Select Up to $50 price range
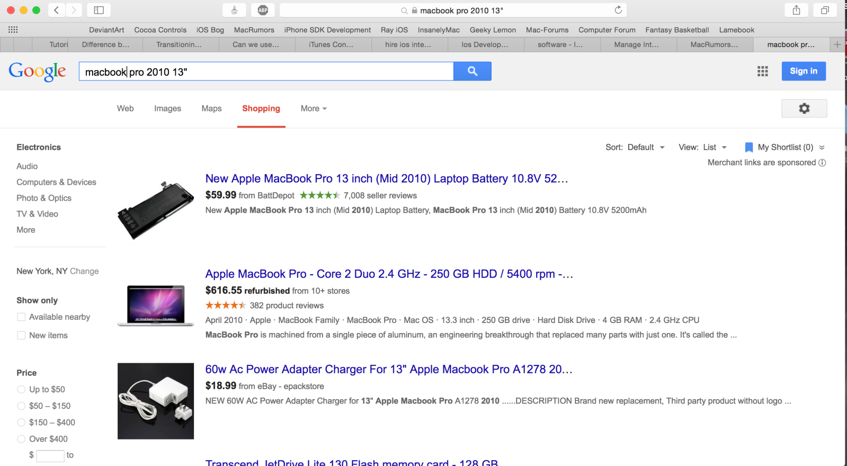 [21, 389]
